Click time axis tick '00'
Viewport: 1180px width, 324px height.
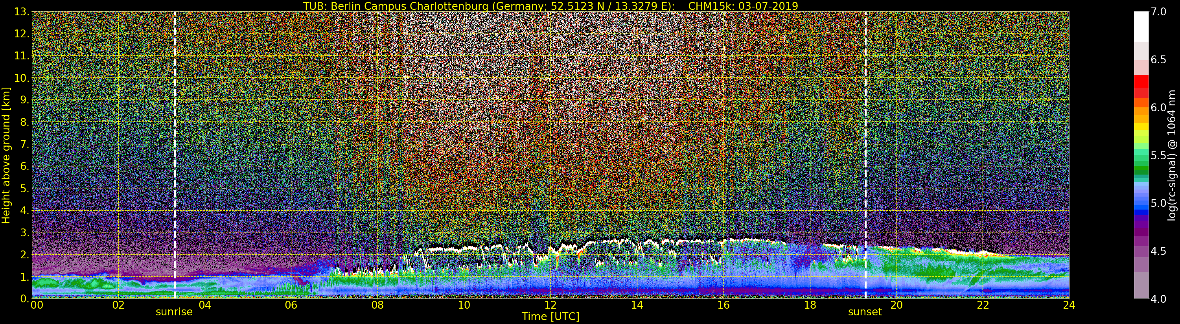37,305
